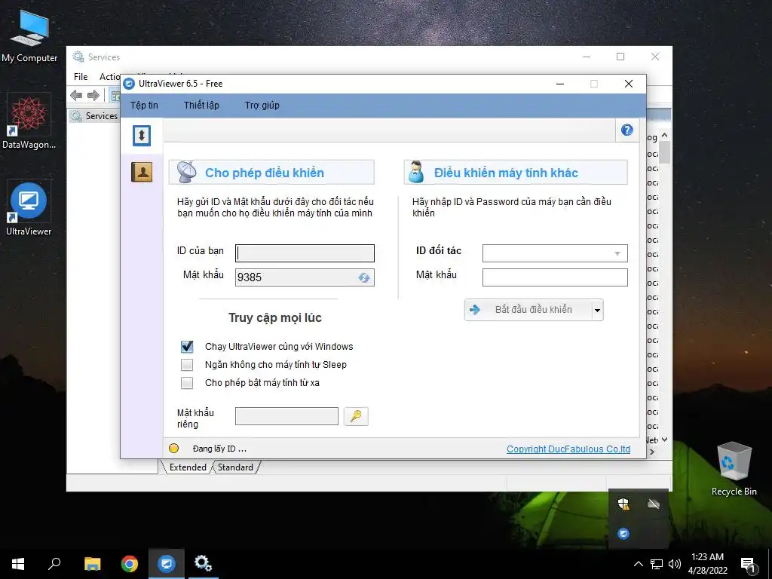Image resolution: width=772 pixels, height=579 pixels.
Task: Open the Tệp tin menu
Action: [144, 106]
